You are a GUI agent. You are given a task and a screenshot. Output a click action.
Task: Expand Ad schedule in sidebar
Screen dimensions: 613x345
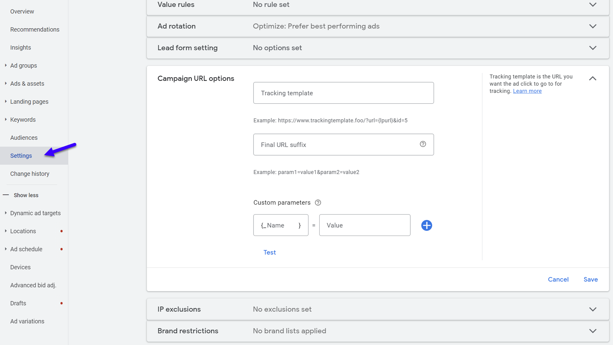tap(6, 249)
